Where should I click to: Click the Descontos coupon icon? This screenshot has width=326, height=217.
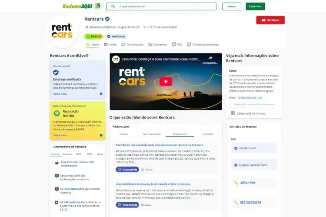tap(150, 44)
